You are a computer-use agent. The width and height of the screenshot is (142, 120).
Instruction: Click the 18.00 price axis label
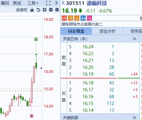coord(49,37)
